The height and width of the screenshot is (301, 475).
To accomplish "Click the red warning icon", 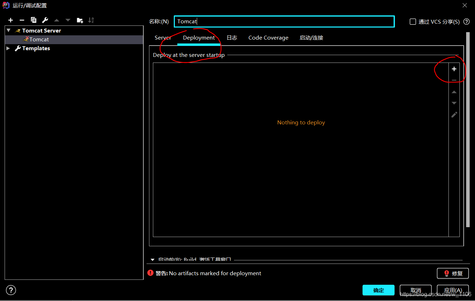I will tap(150, 273).
